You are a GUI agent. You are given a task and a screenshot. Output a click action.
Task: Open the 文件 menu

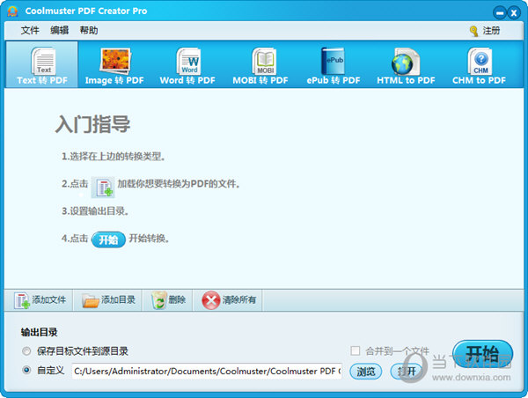[30, 30]
